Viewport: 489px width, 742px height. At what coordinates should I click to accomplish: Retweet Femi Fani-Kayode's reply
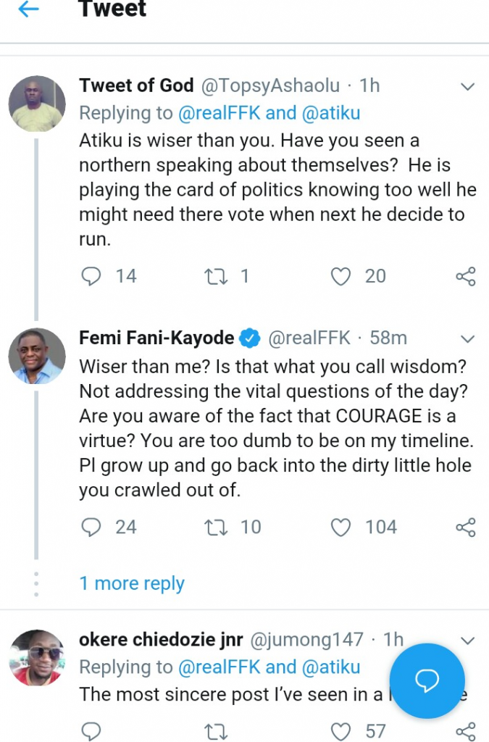tap(216, 527)
